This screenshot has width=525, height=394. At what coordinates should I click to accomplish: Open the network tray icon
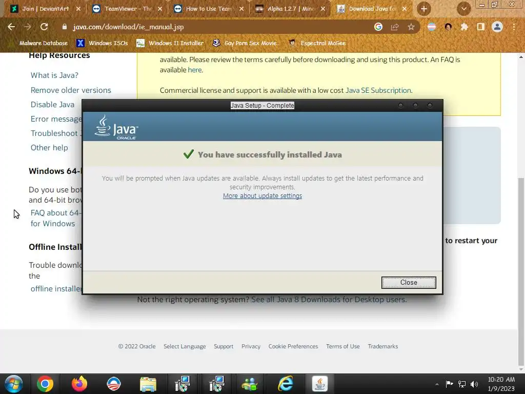(462, 384)
